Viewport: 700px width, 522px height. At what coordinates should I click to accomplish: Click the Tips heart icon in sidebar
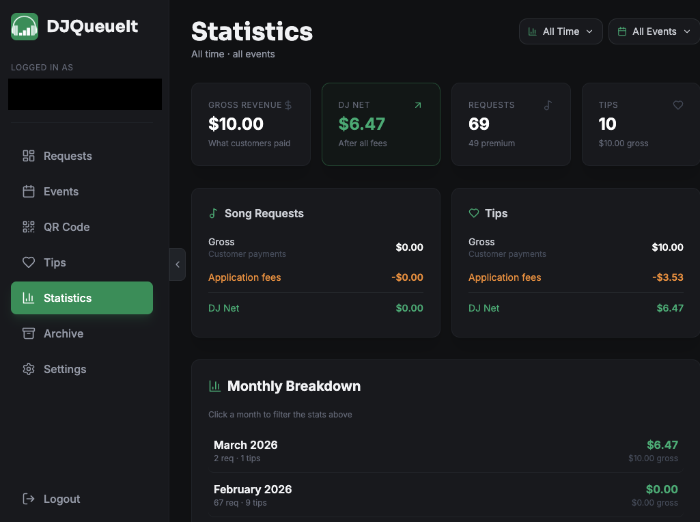29,262
